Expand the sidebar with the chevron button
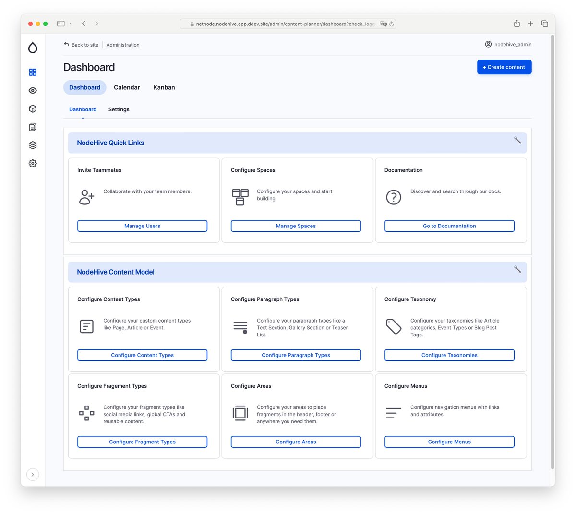Image resolution: width=576 pixels, height=514 pixels. pyautogui.click(x=33, y=475)
